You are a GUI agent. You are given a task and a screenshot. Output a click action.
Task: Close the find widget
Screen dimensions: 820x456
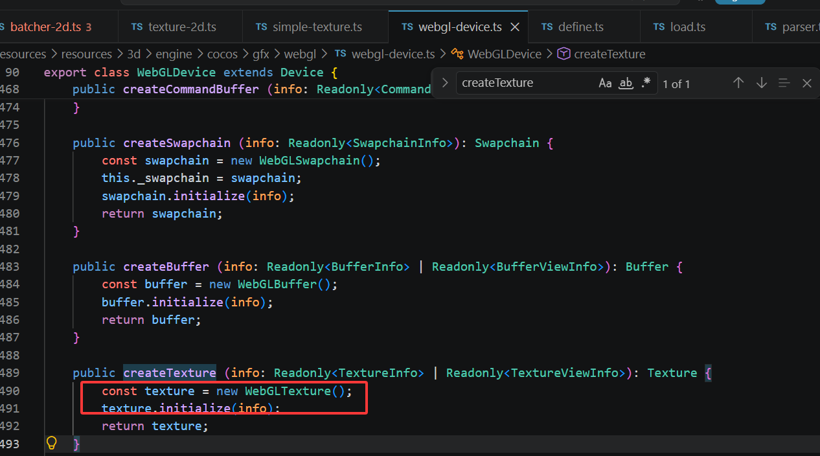click(x=806, y=83)
